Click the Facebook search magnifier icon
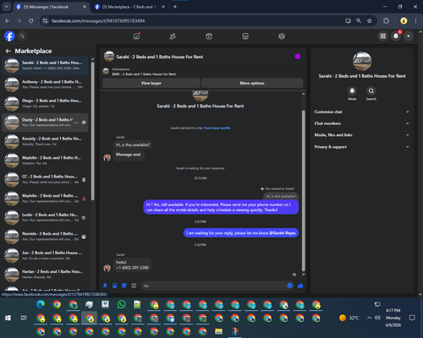Image resolution: width=423 pixels, height=338 pixels. [22, 36]
